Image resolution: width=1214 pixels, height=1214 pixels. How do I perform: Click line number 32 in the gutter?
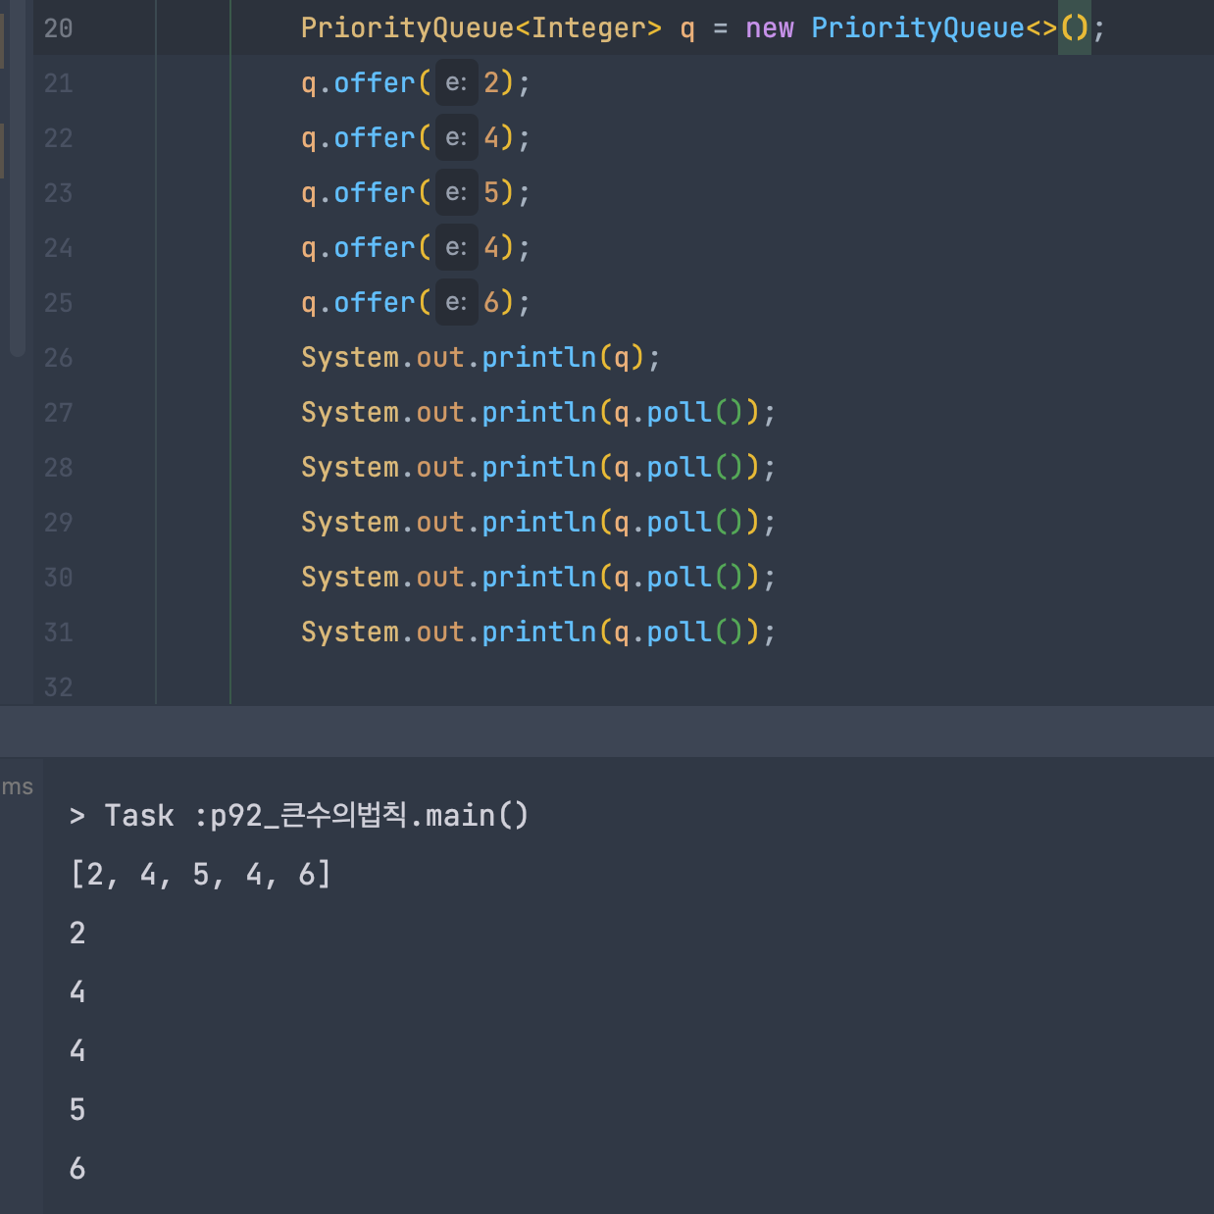58,687
